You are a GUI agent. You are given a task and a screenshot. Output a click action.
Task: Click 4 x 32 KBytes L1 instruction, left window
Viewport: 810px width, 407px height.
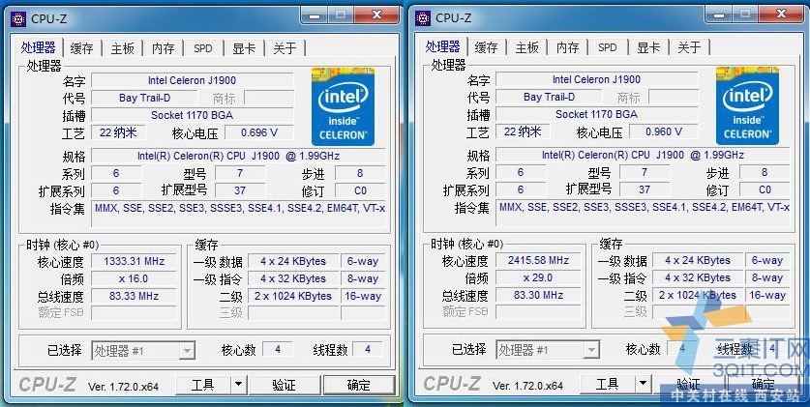(x=293, y=279)
